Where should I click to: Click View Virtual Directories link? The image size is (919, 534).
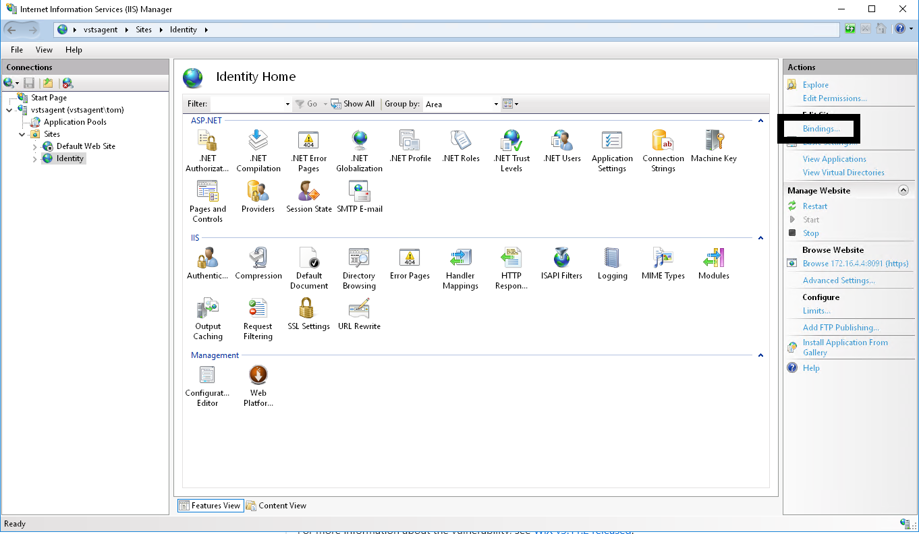point(843,173)
